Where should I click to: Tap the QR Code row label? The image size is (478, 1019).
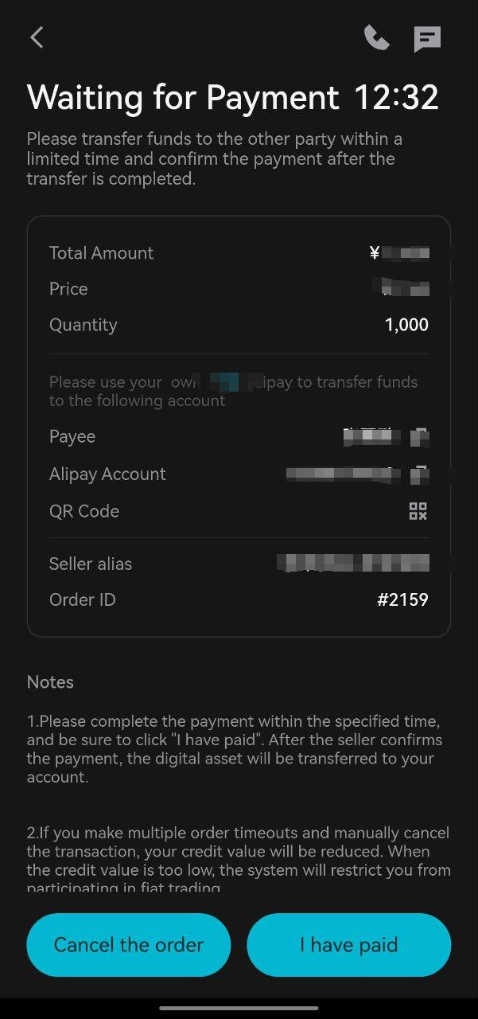pos(84,511)
